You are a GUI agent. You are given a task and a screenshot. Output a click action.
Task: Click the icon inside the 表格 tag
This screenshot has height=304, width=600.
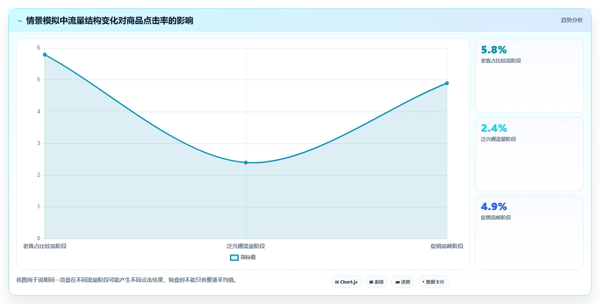pyautogui.click(x=371, y=282)
